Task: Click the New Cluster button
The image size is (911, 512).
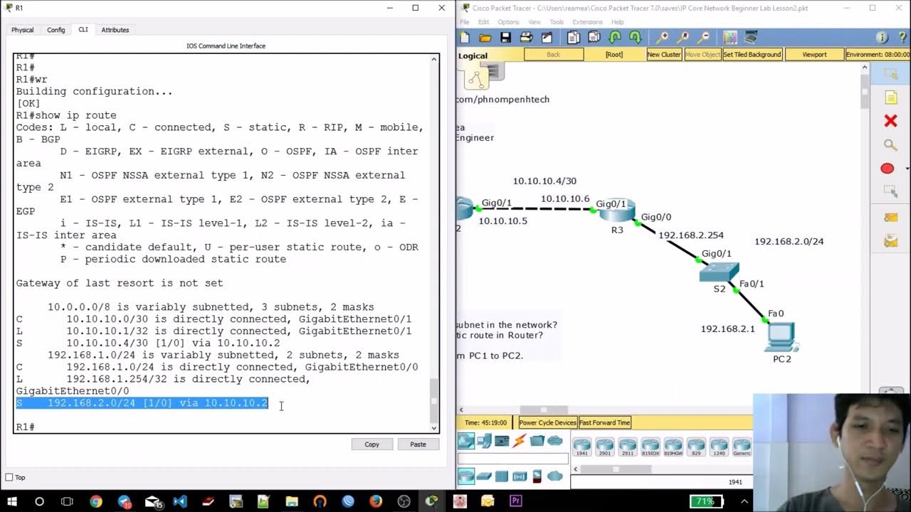Action: 664,54
